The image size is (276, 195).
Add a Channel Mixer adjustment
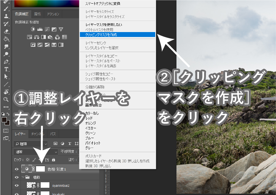[57, 37]
